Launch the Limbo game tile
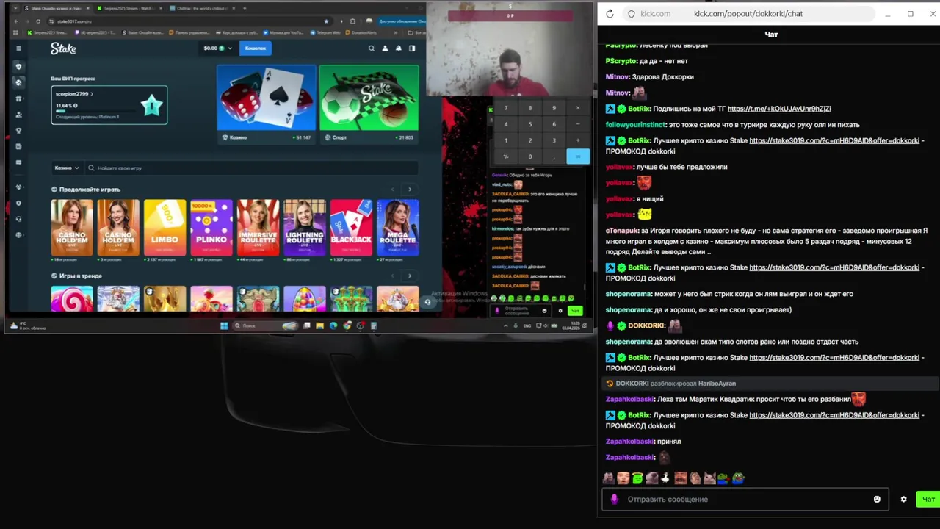The image size is (940, 529). [164, 228]
